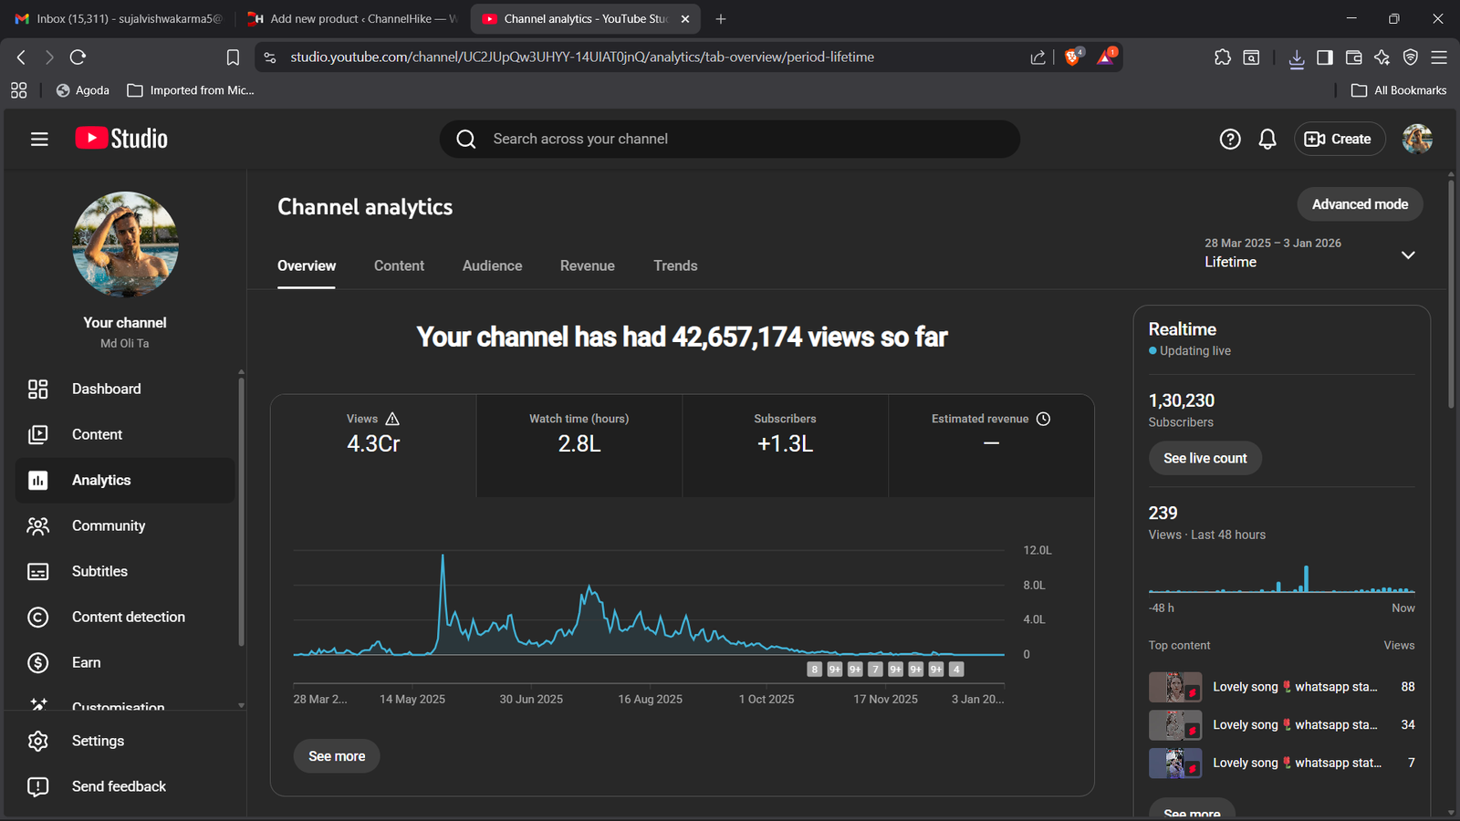
Task: Open the browser main menu
Action: click(x=1439, y=57)
